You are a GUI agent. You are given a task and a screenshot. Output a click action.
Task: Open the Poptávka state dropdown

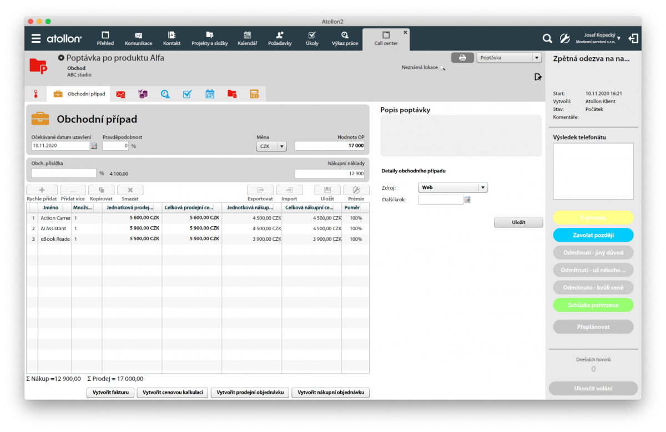click(536, 58)
